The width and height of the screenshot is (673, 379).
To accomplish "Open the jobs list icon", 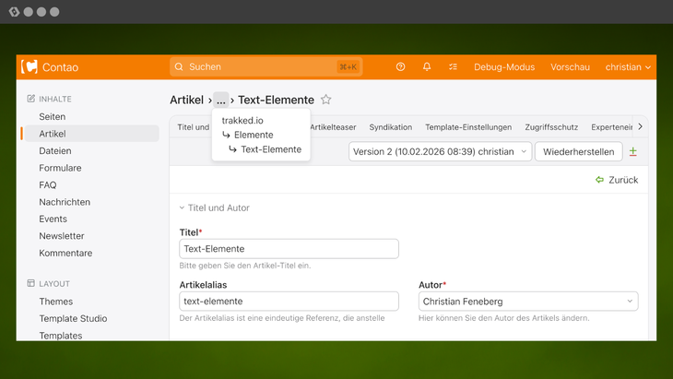I will point(453,67).
